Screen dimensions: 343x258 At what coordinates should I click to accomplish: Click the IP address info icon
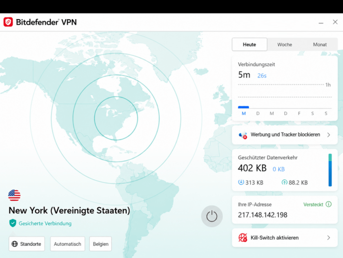[329, 204]
